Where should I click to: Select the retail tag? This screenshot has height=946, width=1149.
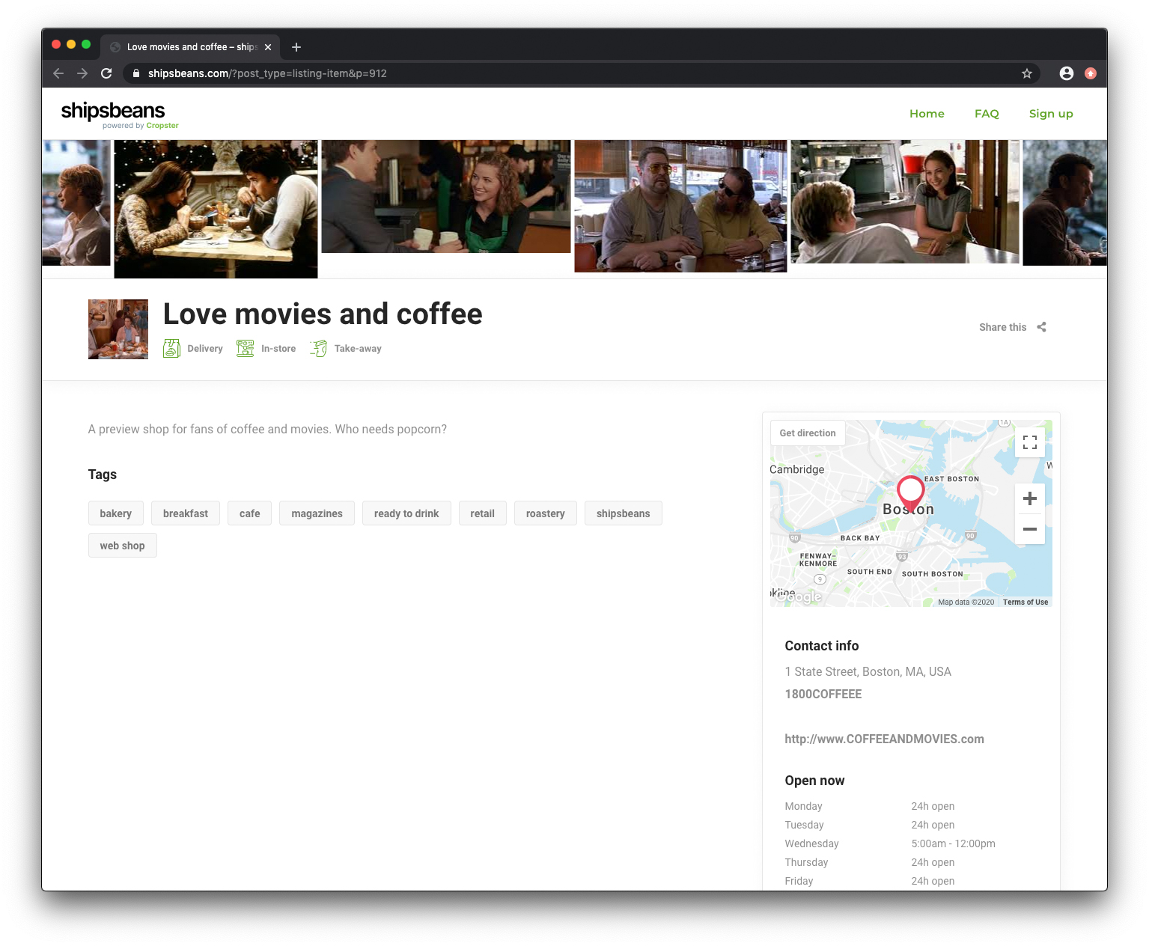[483, 513]
